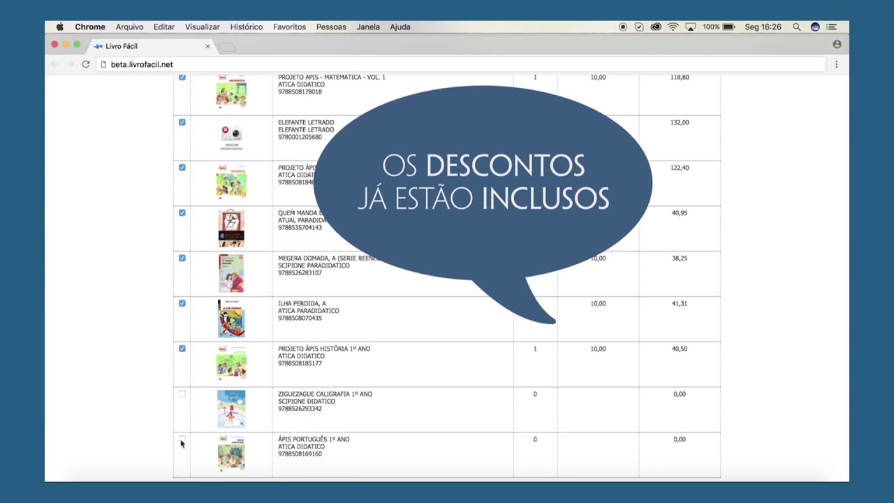Open Spotlight search magnifier in menu bar
Screen dimensions: 894x503
[x=796, y=27]
